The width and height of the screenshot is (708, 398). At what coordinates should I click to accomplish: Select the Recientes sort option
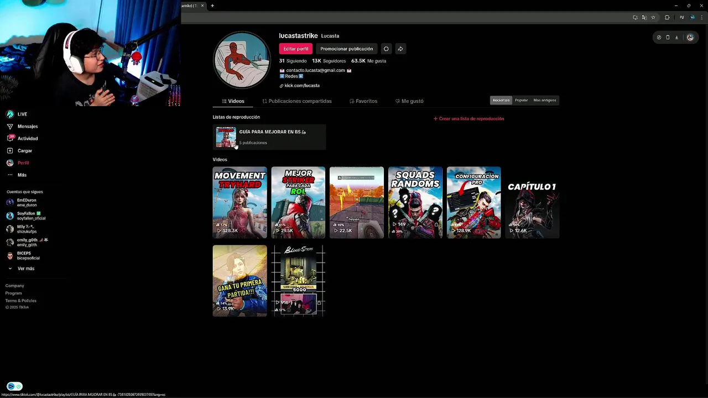coord(501,100)
